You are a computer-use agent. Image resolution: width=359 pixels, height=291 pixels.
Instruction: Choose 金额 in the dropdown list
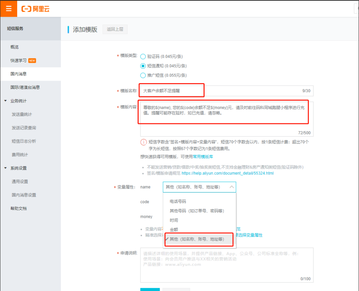coord(174,229)
